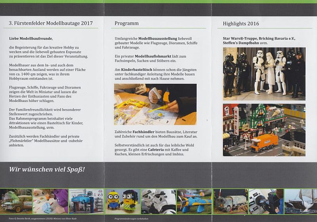Select the Fürstenfelder Modellbautage 2017 title
The width and height of the screenshot is (317, 222).
pos(51,24)
